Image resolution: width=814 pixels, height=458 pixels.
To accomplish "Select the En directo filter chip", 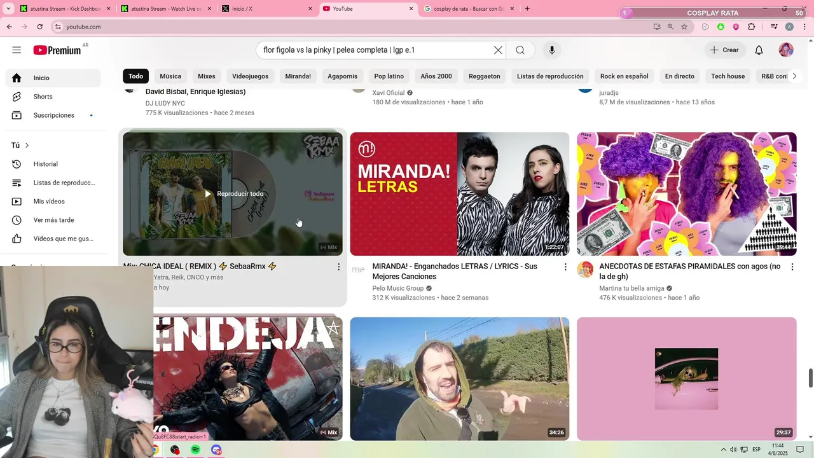I will pyautogui.click(x=680, y=76).
